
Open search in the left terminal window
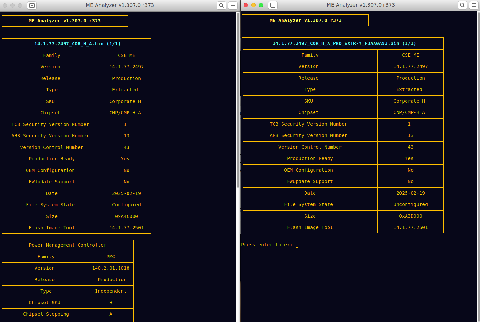pyautogui.click(x=221, y=5)
